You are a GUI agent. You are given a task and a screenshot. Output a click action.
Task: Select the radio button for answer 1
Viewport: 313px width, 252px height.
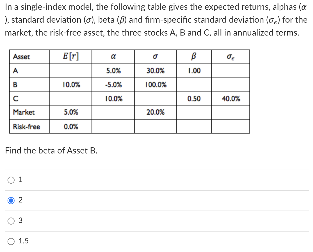pyautogui.click(x=11, y=180)
